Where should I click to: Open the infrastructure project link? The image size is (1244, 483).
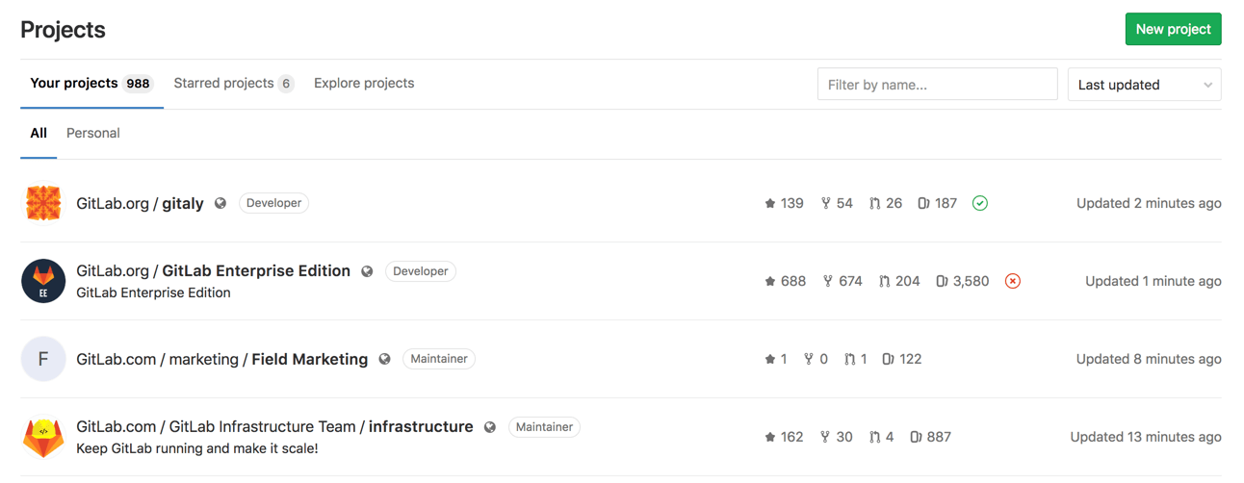pyautogui.click(x=421, y=426)
